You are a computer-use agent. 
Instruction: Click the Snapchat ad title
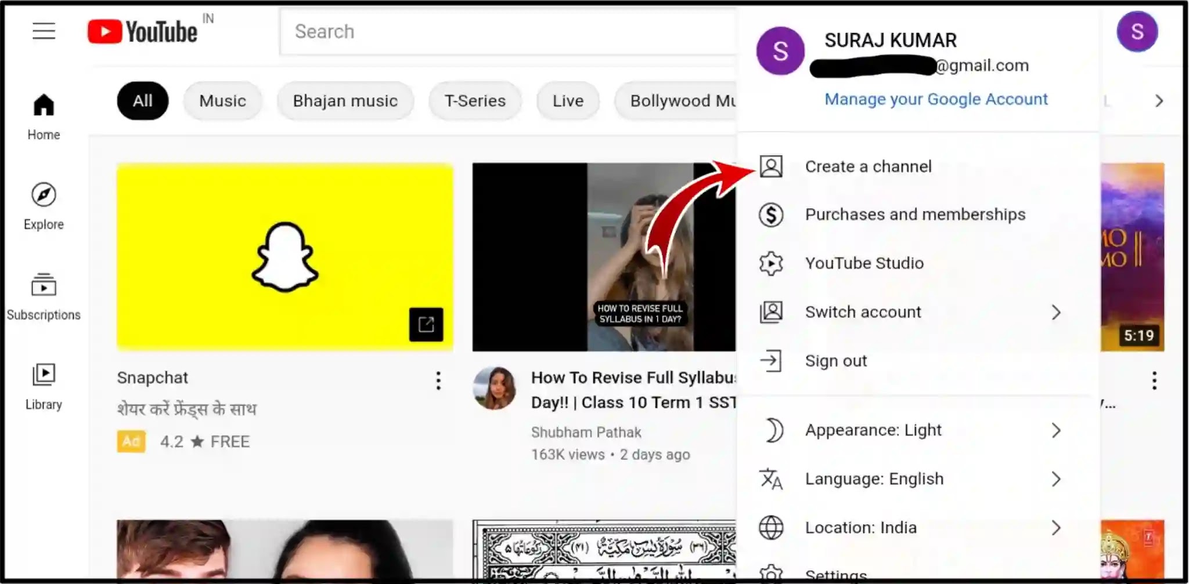point(153,378)
